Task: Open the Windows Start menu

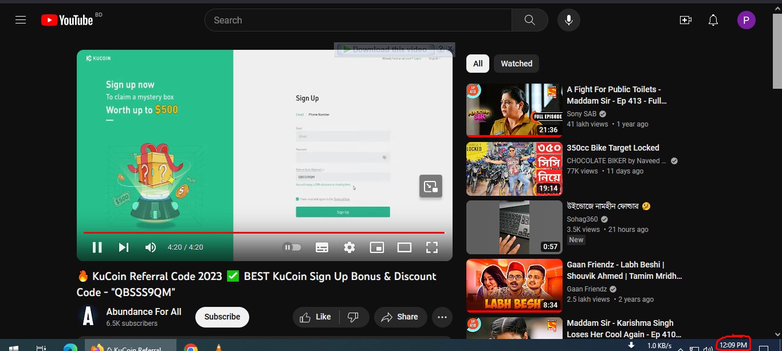Action: coord(14,347)
